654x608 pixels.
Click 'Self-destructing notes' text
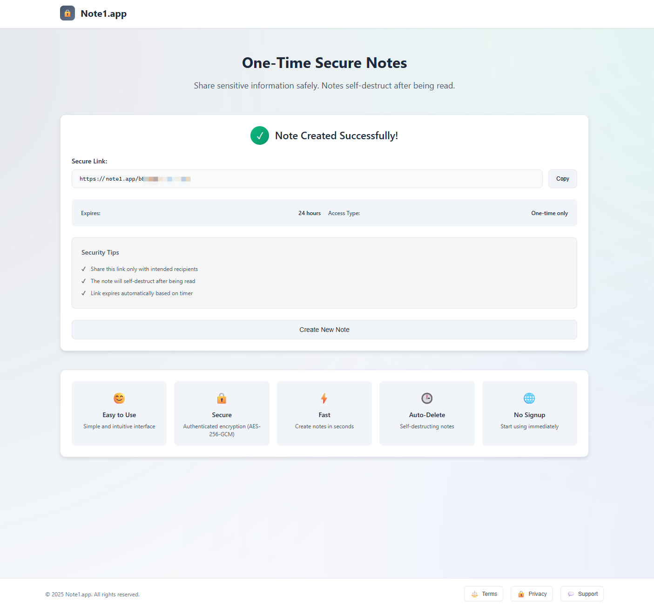pyautogui.click(x=427, y=426)
